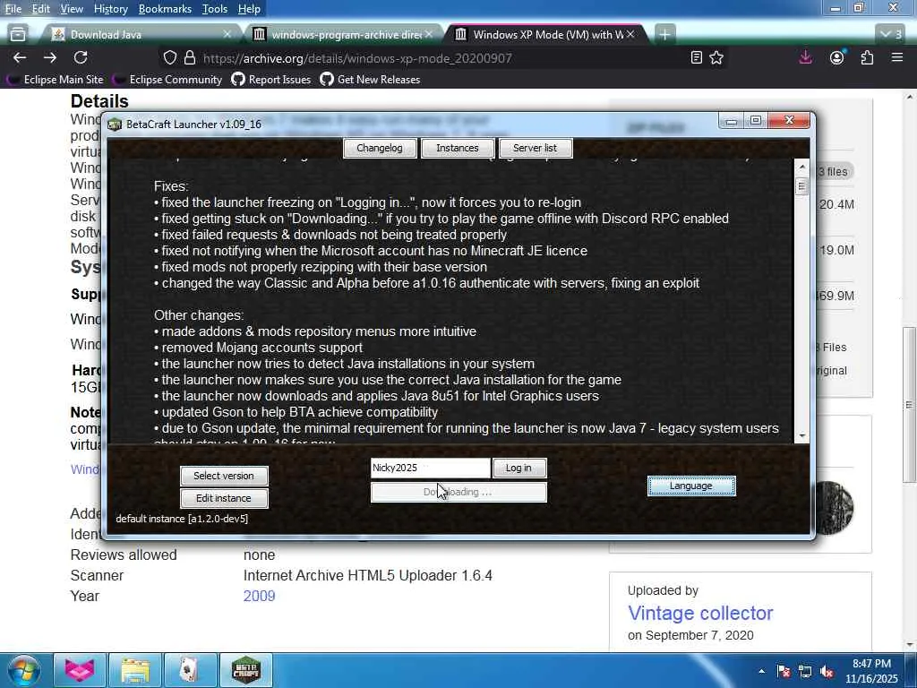Close the Windows XP Mode tab
The height and width of the screenshot is (688, 917).
pos(630,35)
